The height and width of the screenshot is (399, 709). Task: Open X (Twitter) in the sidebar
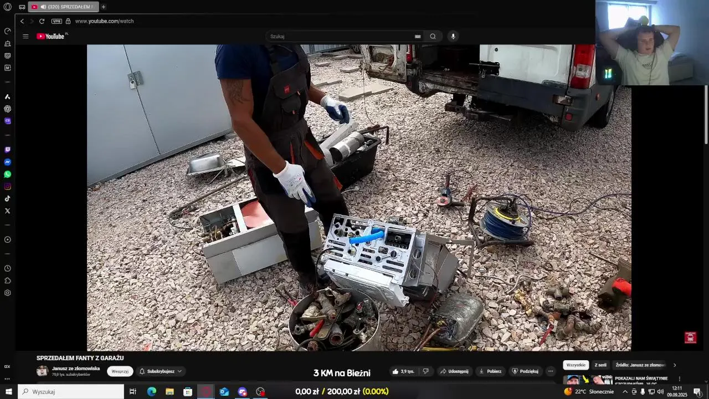7,211
